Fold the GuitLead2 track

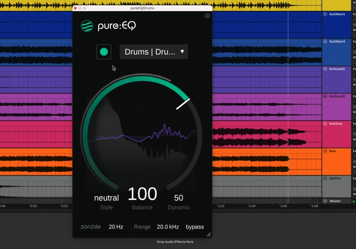(x=325, y=96)
